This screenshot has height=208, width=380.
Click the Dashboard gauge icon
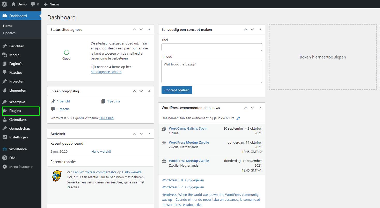pos(5,16)
